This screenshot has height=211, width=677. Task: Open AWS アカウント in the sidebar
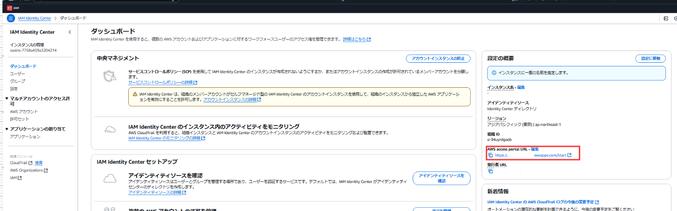coord(24,111)
